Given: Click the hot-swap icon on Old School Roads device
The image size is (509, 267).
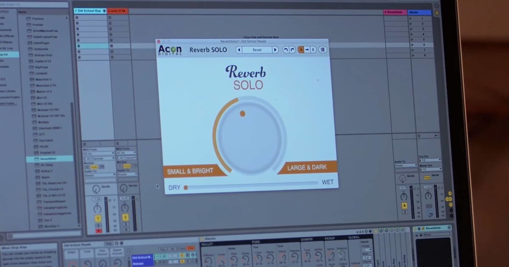Looking at the screenshot, I should coord(116,243).
